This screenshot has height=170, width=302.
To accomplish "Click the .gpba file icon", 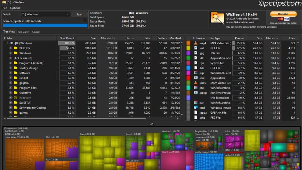I will [196, 112].
